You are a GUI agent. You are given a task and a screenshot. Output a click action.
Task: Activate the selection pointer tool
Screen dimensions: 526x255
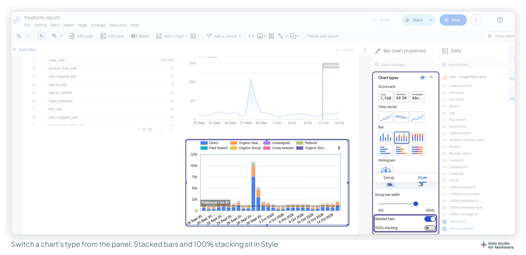coord(41,36)
